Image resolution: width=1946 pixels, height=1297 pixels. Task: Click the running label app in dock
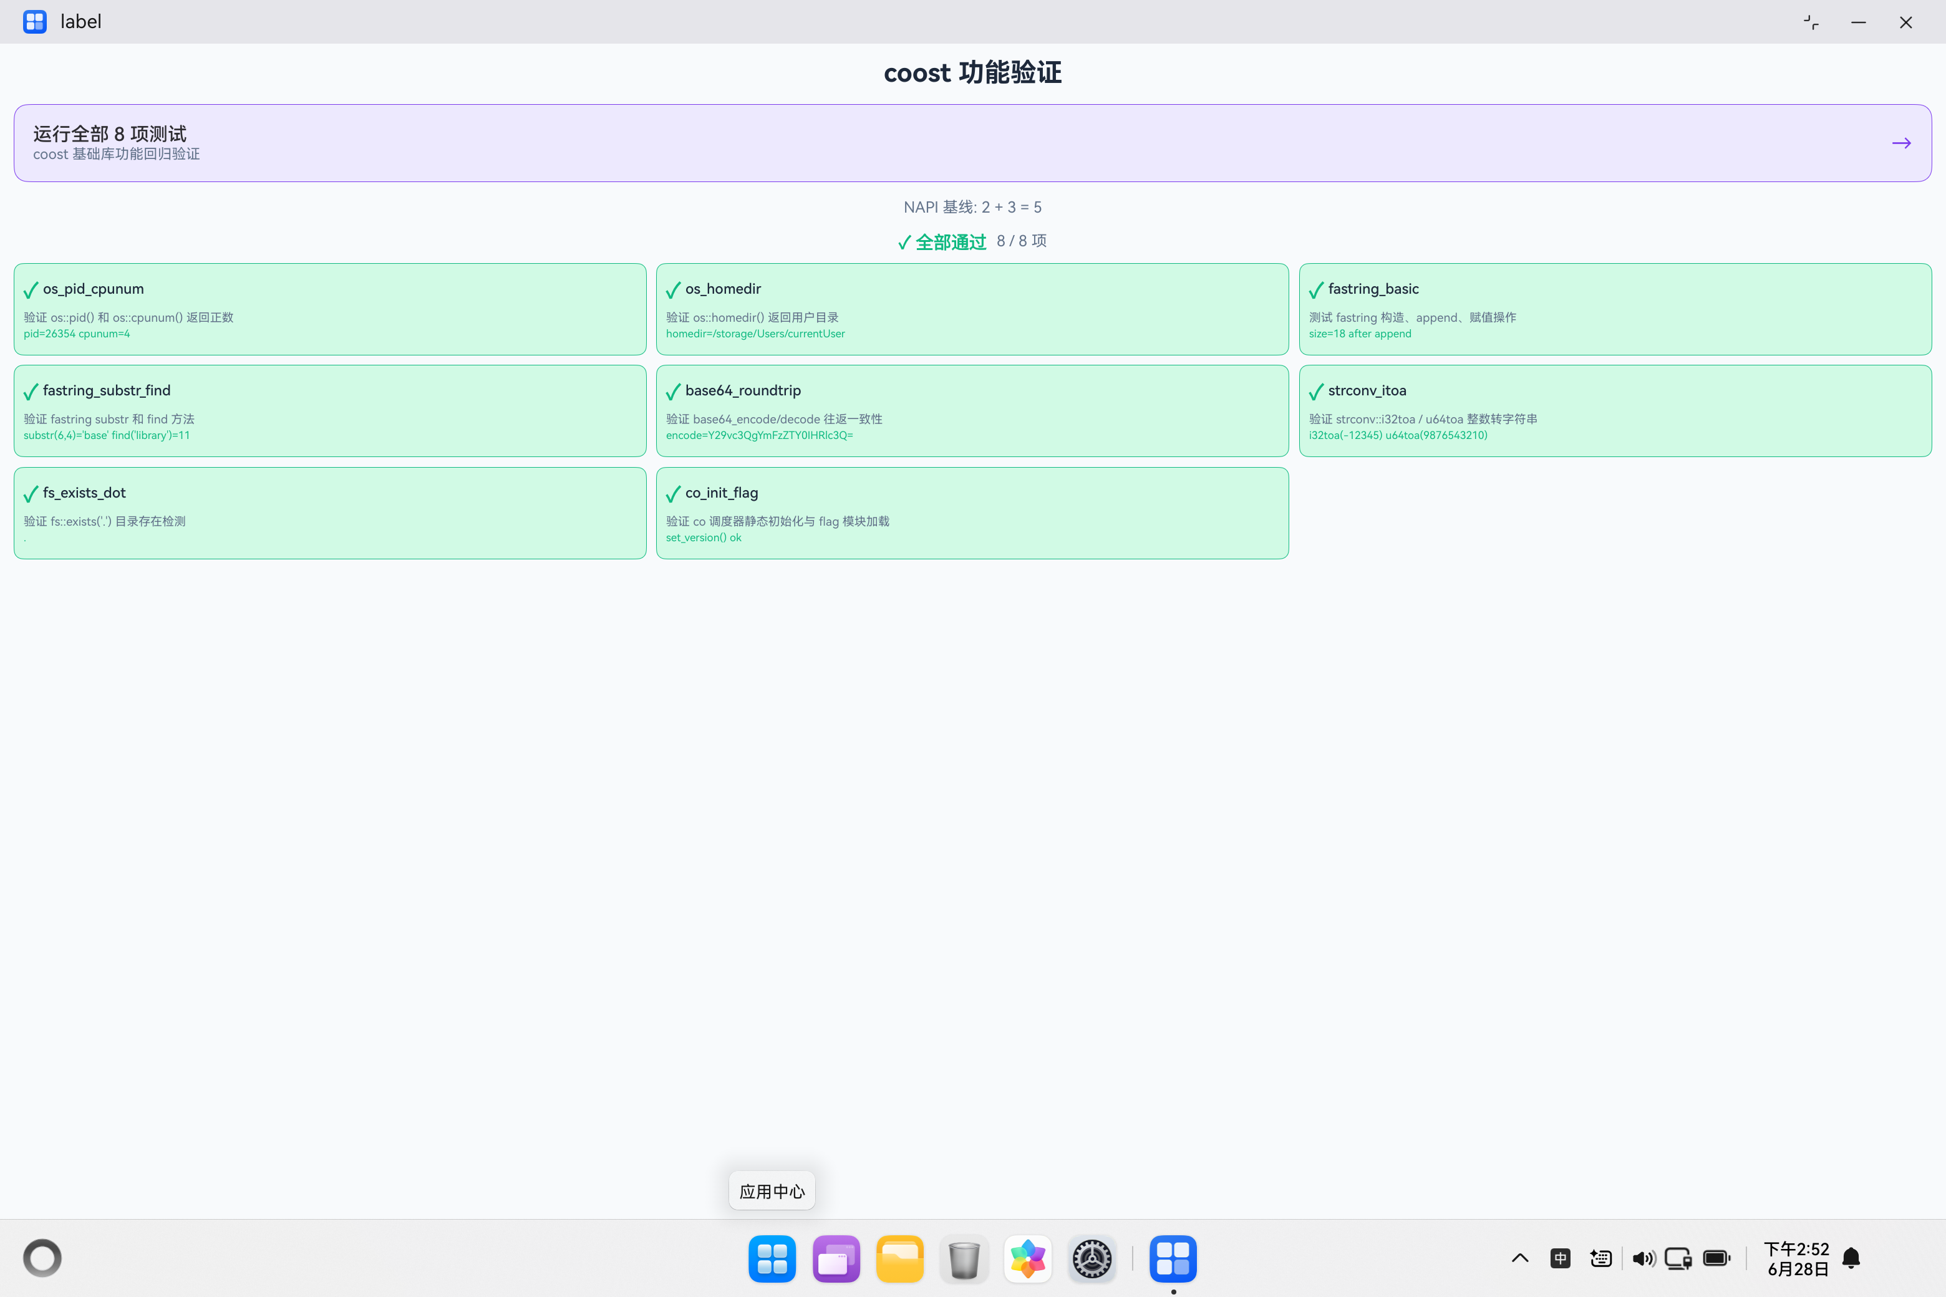(1173, 1259)
